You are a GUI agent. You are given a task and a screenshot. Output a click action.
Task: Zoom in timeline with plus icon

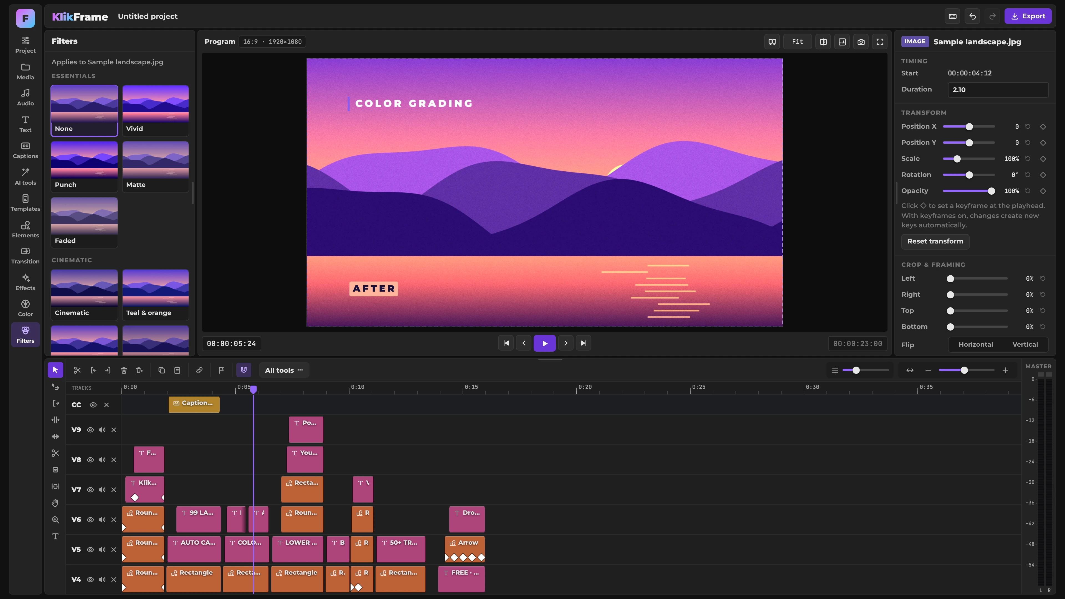tap(1005, 370)
